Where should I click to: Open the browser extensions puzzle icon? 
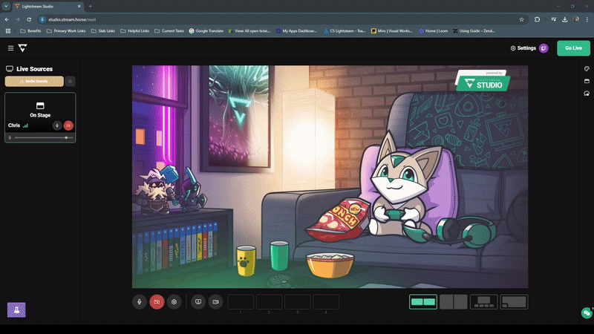tap(537, 19)
